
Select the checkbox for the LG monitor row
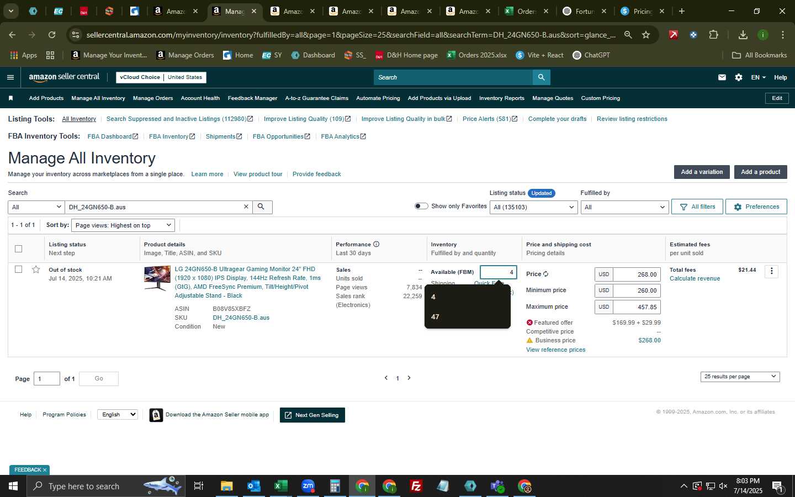pos(18,269)
